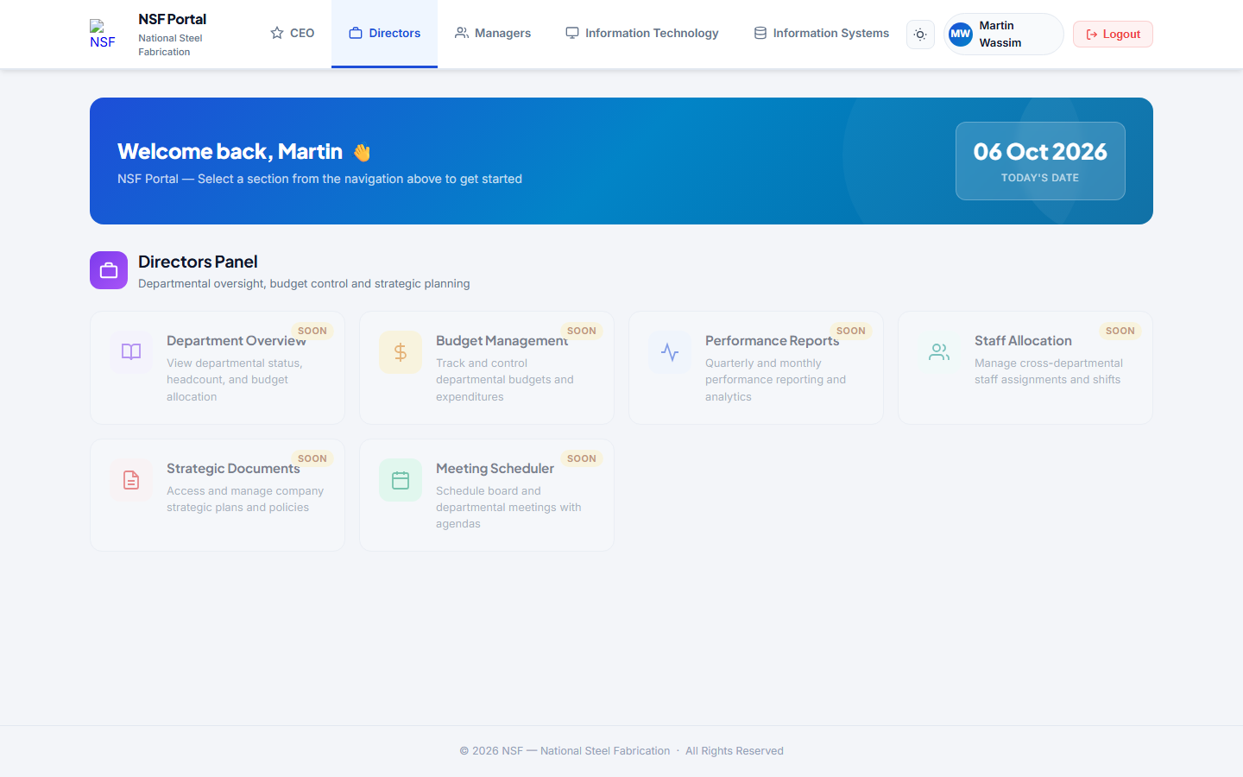Screen dimensions: 1243x777
Task: Click the waving hand emoji
Action: coord(362,152)
